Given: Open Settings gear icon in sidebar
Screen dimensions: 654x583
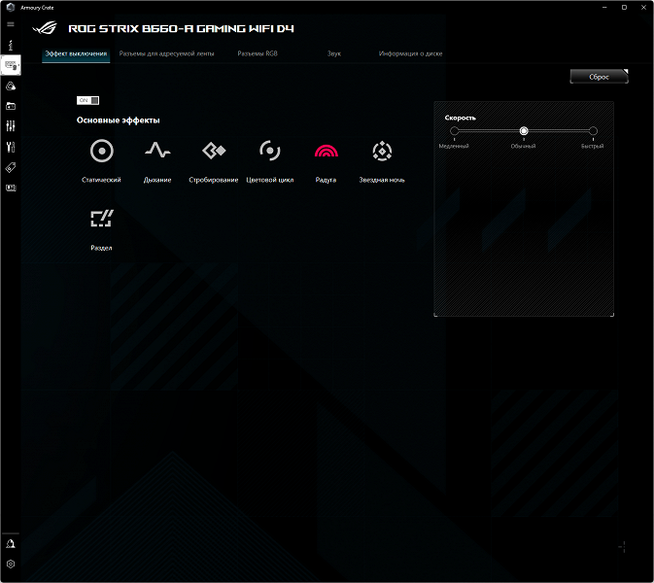Looking at the screenshot, I should point(11,565).
